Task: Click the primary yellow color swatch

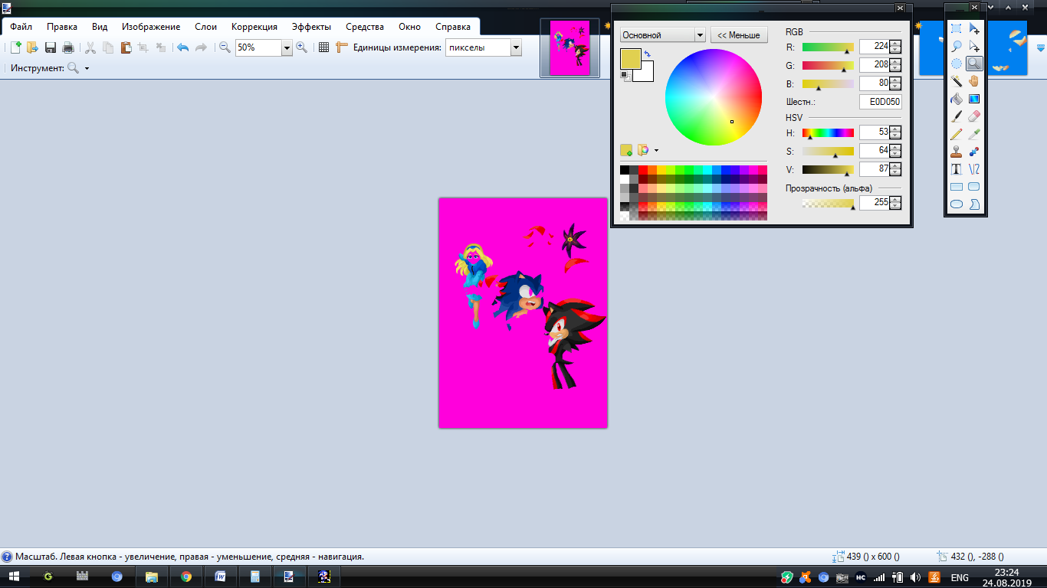Action: (x=632, y=59)
